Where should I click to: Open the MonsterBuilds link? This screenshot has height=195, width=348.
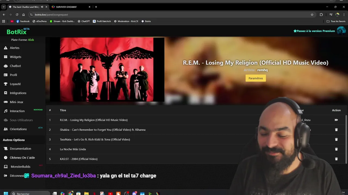point(20,167)
